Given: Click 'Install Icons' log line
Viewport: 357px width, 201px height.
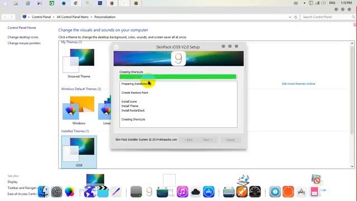Looking at the screenshot, I should coord(129,102).
